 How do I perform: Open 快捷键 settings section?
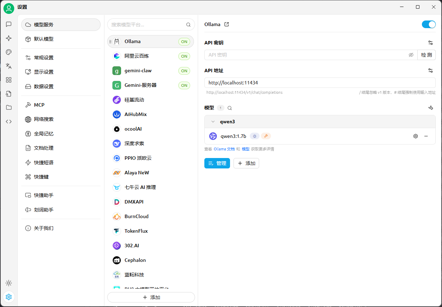[61, 177]
